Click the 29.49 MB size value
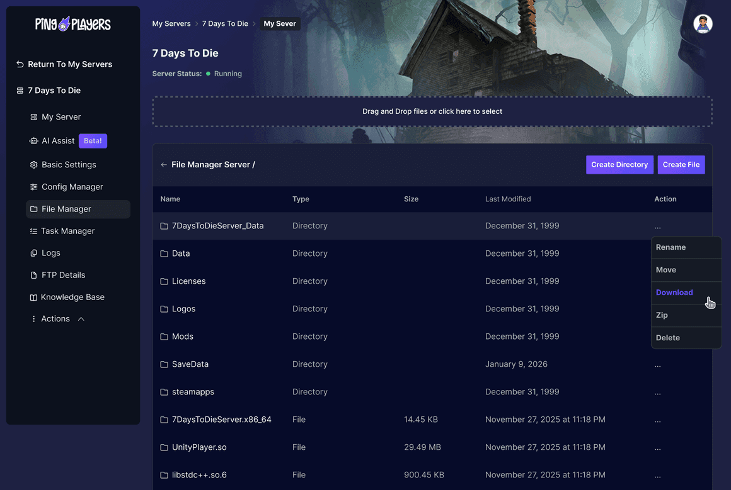731x490 pixels. click(x=422, y=447)
